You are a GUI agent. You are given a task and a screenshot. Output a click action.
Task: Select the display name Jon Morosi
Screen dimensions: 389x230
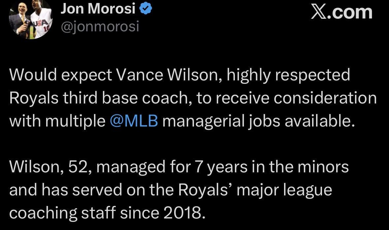[x=99, y=9]
